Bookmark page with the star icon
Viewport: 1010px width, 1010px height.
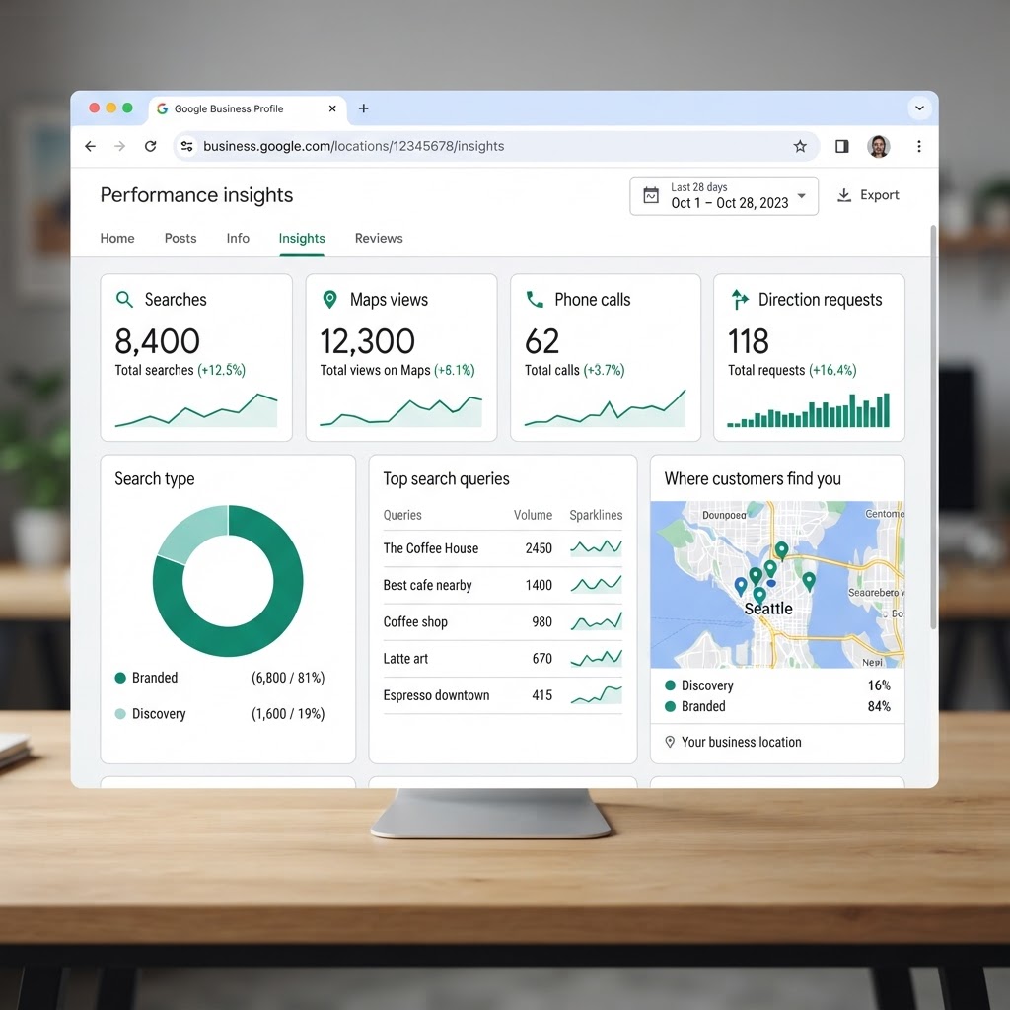point(800,146)
